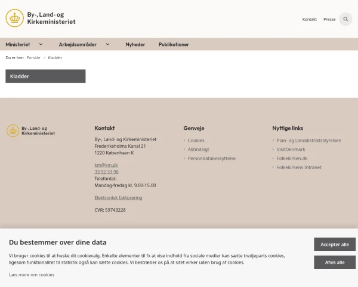Select the Kladder sidebar heading
Viewport: 358px width, 287px height.
[45, 77]
